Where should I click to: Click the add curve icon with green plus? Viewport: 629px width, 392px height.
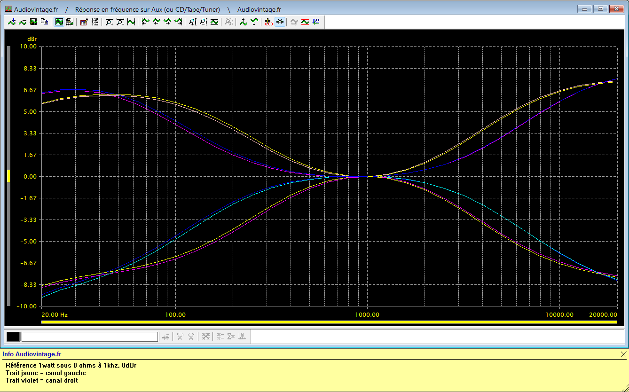coord(12,22)
